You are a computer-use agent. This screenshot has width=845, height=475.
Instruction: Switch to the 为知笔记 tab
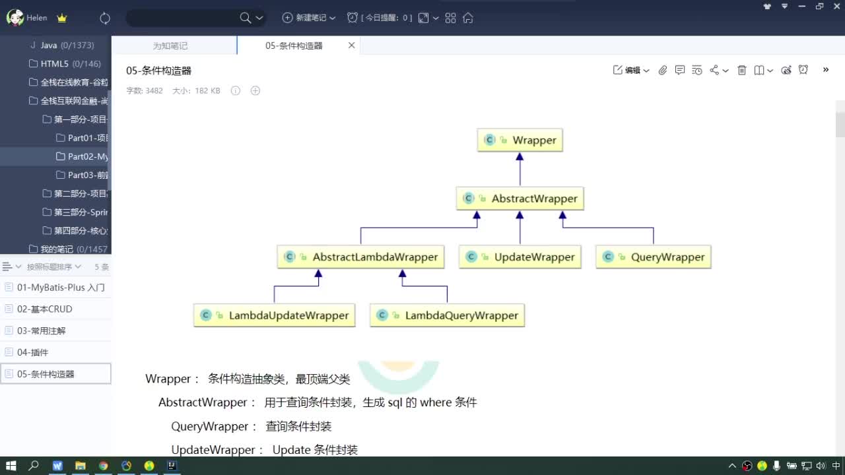point(170,46)
